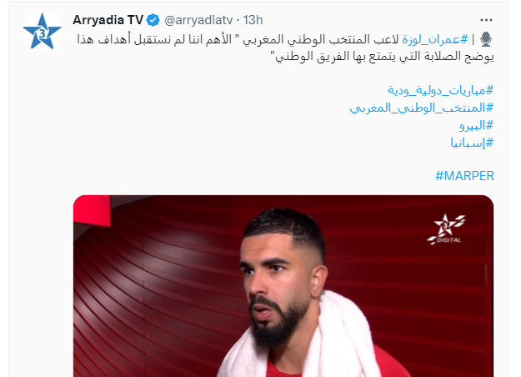The image size is (521, 377).
Task: Open the #البيرو hashtag
Action: click(477, 125)
